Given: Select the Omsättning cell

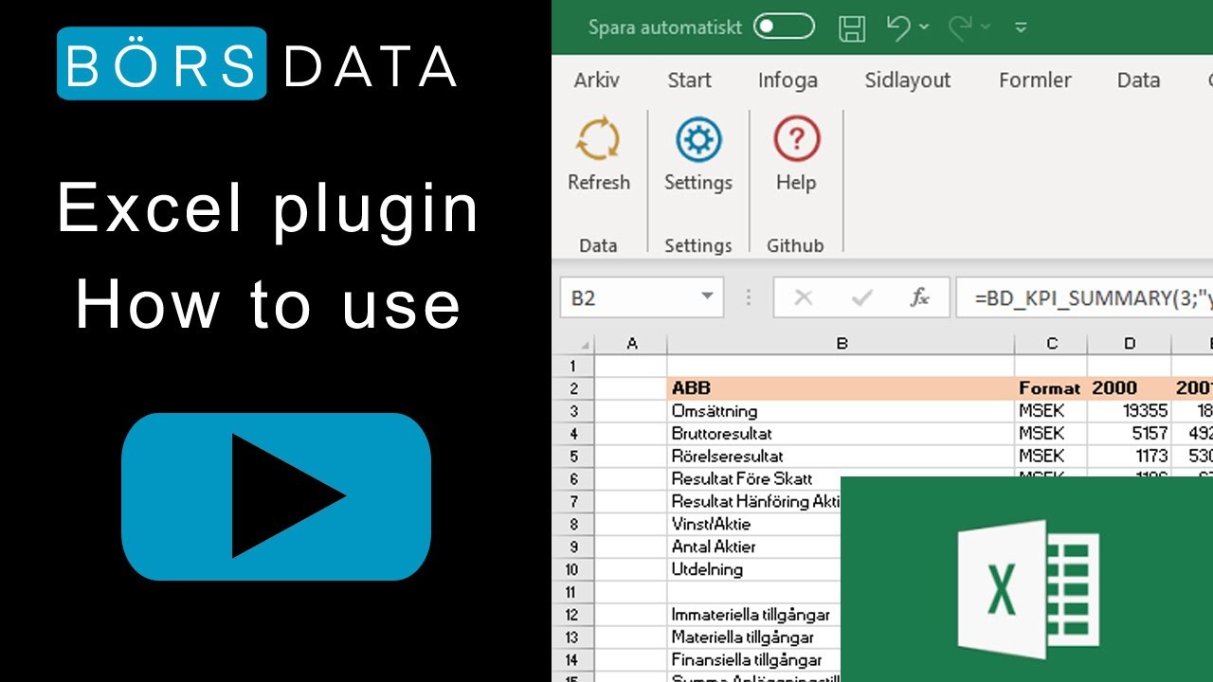Looking at the screenshot, I should [842, 411].
